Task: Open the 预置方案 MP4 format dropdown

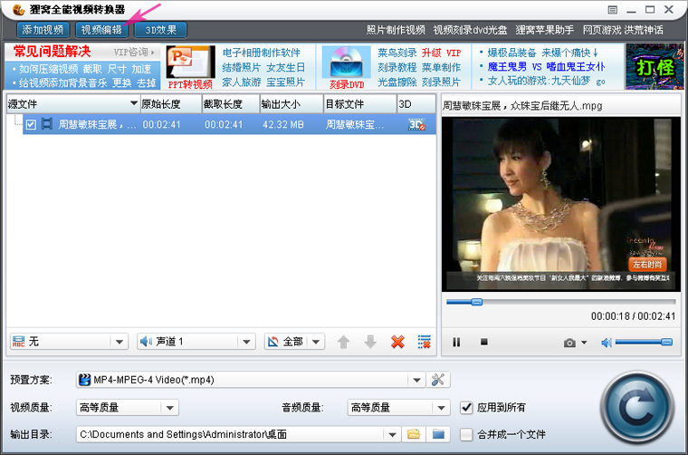Action: 251,380
